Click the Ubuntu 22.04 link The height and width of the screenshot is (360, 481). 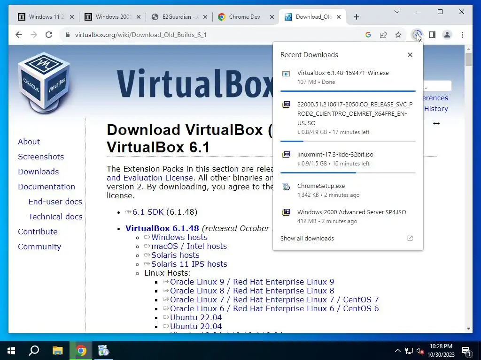point(196,317)
